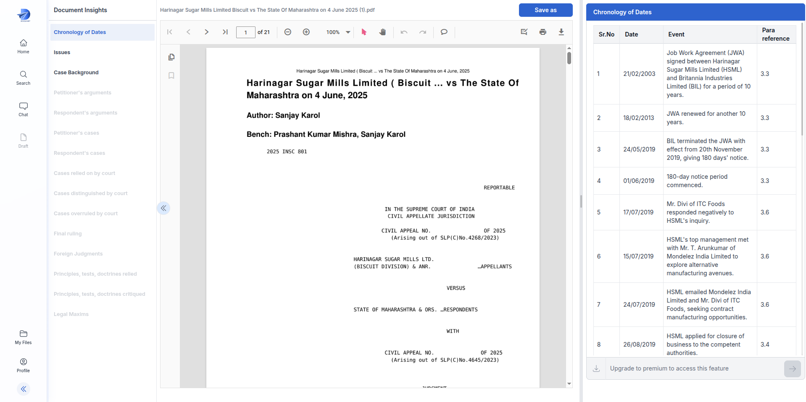Open Cases overruled by court

103,214
